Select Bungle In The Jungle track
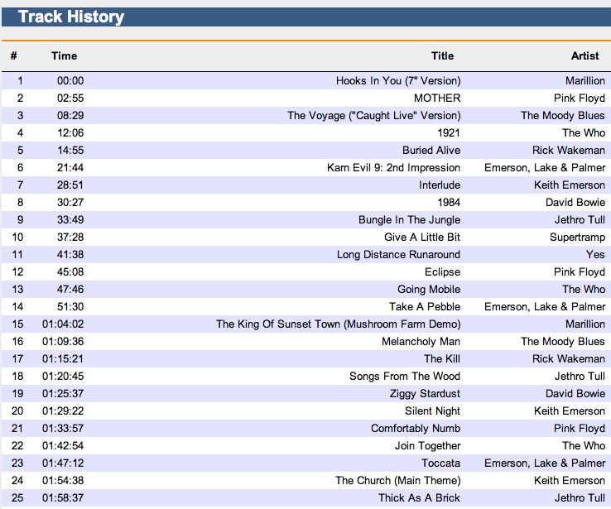Screen dimensions: 611x509 coord(409,220)
